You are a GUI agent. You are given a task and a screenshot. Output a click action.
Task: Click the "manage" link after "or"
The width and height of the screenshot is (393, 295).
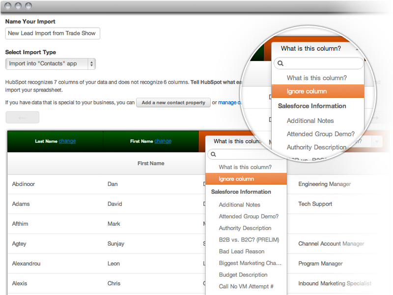coord(228,103)
